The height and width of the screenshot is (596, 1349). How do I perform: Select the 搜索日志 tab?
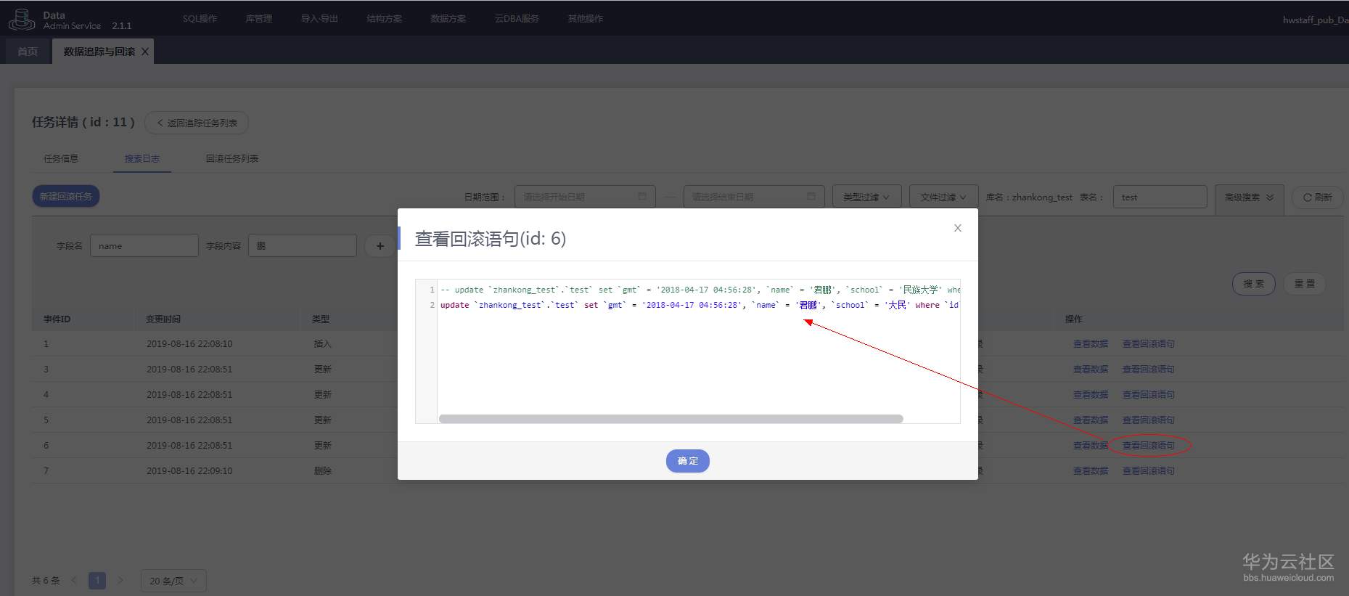(142, 158)
